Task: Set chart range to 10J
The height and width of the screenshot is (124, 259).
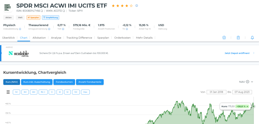Action: tap(76, 92)
